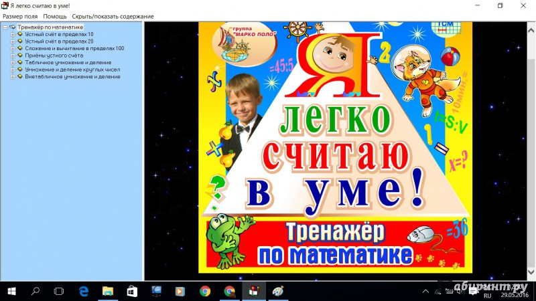
Task: Collapse the root 'Тренажёр по математике' node
Action: tap(5, 27)
